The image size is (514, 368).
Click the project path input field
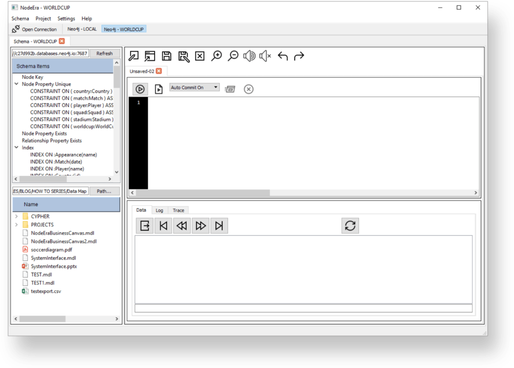point(50,191)
